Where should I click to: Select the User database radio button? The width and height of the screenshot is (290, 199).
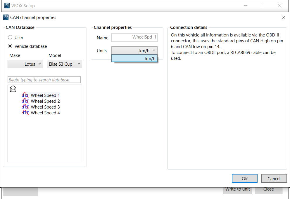[x=10, y=37]
